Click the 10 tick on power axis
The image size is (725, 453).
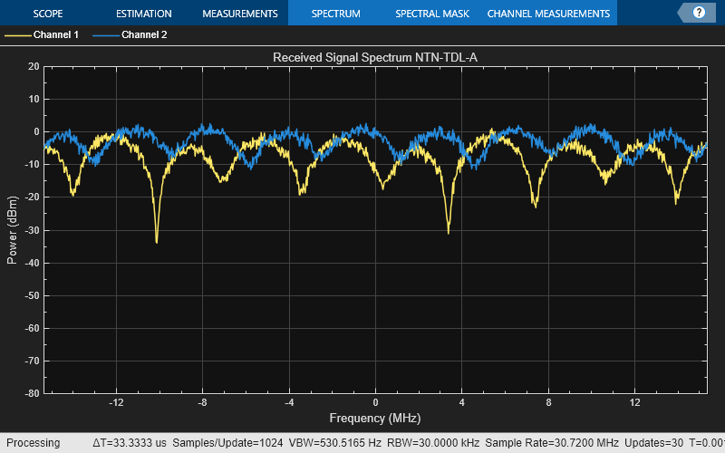tap(34, 100)
